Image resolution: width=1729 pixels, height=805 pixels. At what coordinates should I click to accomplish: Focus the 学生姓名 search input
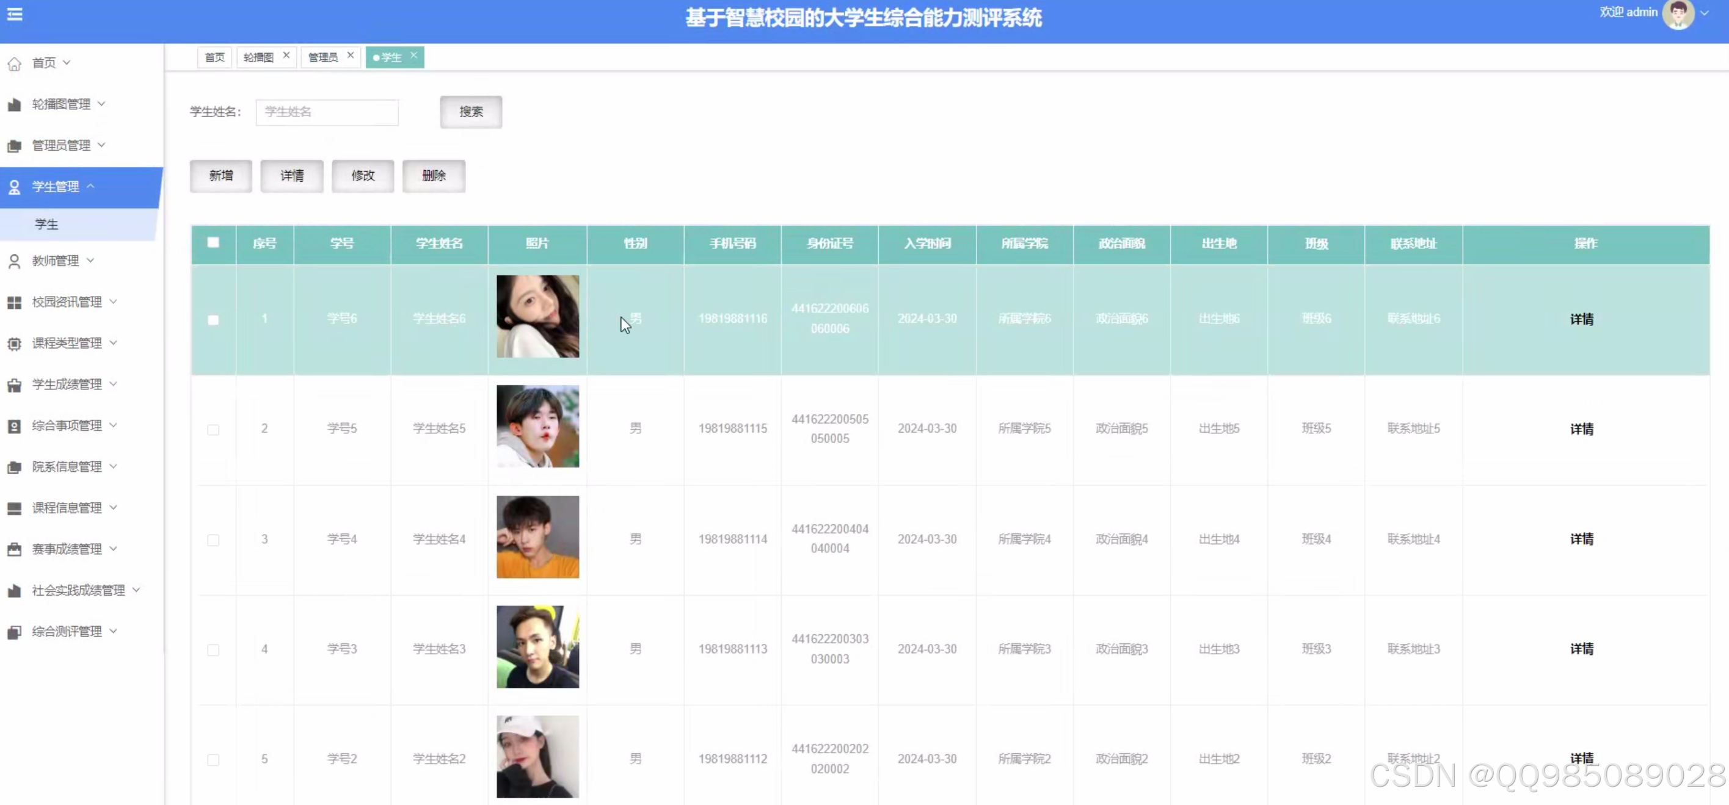tap(327, 112)
